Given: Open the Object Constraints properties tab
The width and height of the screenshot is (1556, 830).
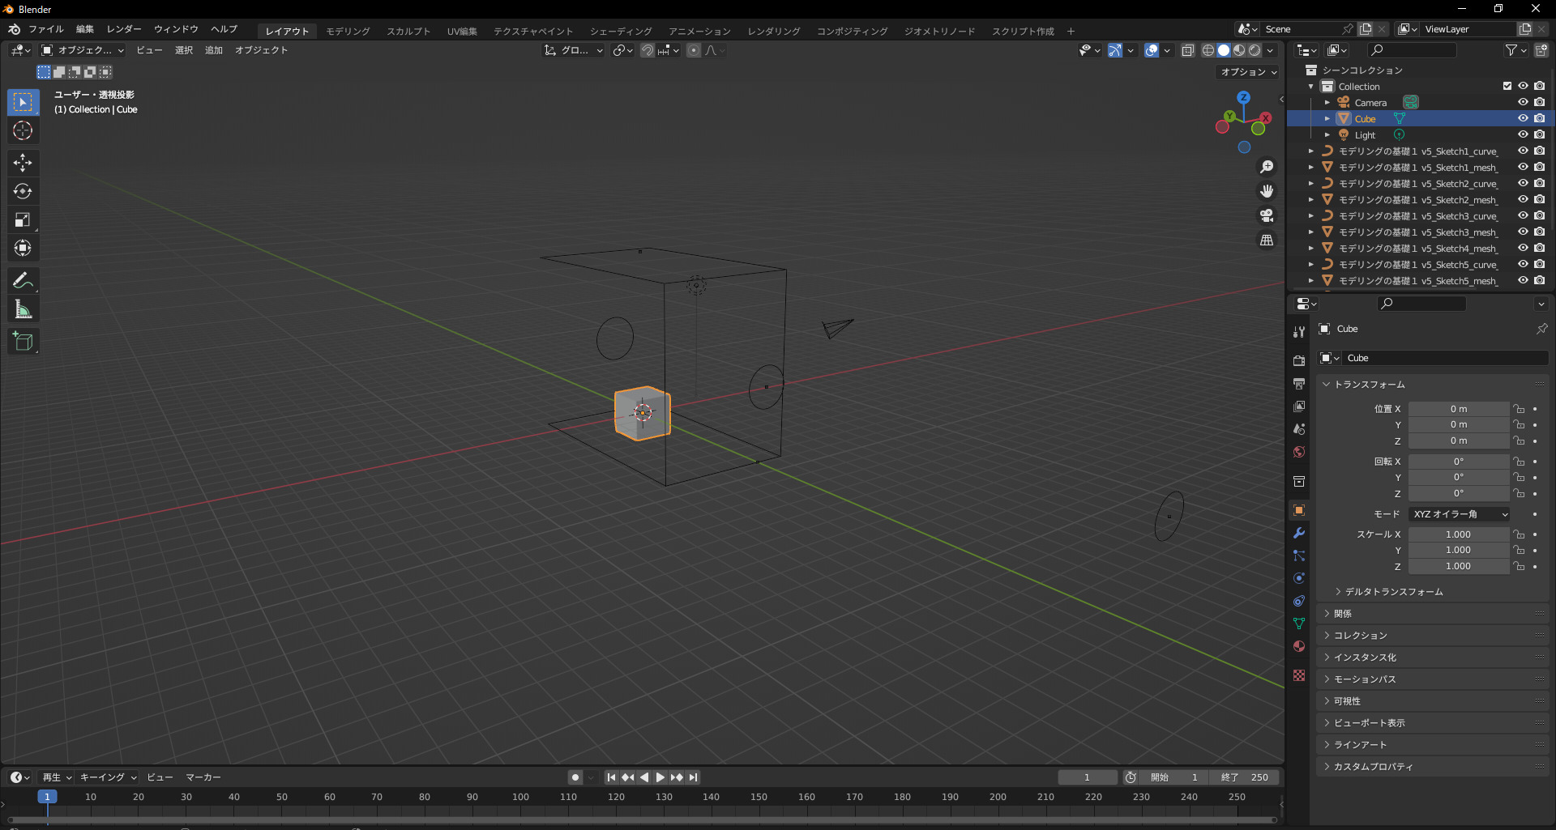Looking at the screenshot, I should (1299, 601).
